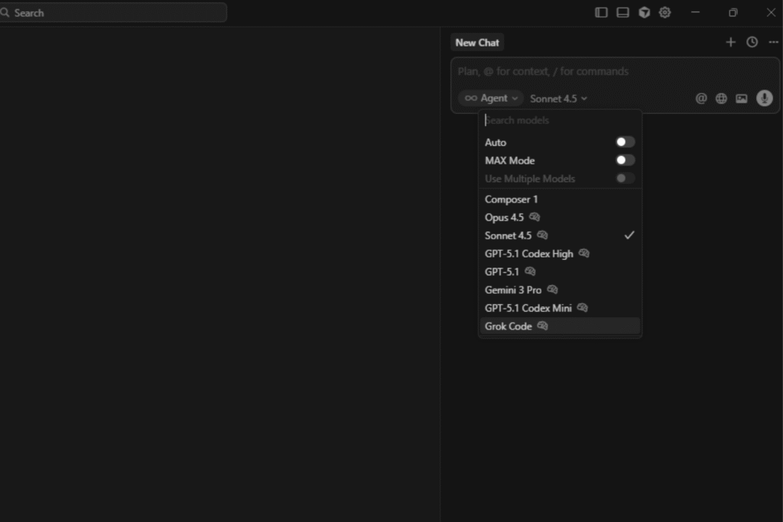This screenshot has height=522, width=783.
Task: Click the Search models input field
Action: tap(558, 120)
